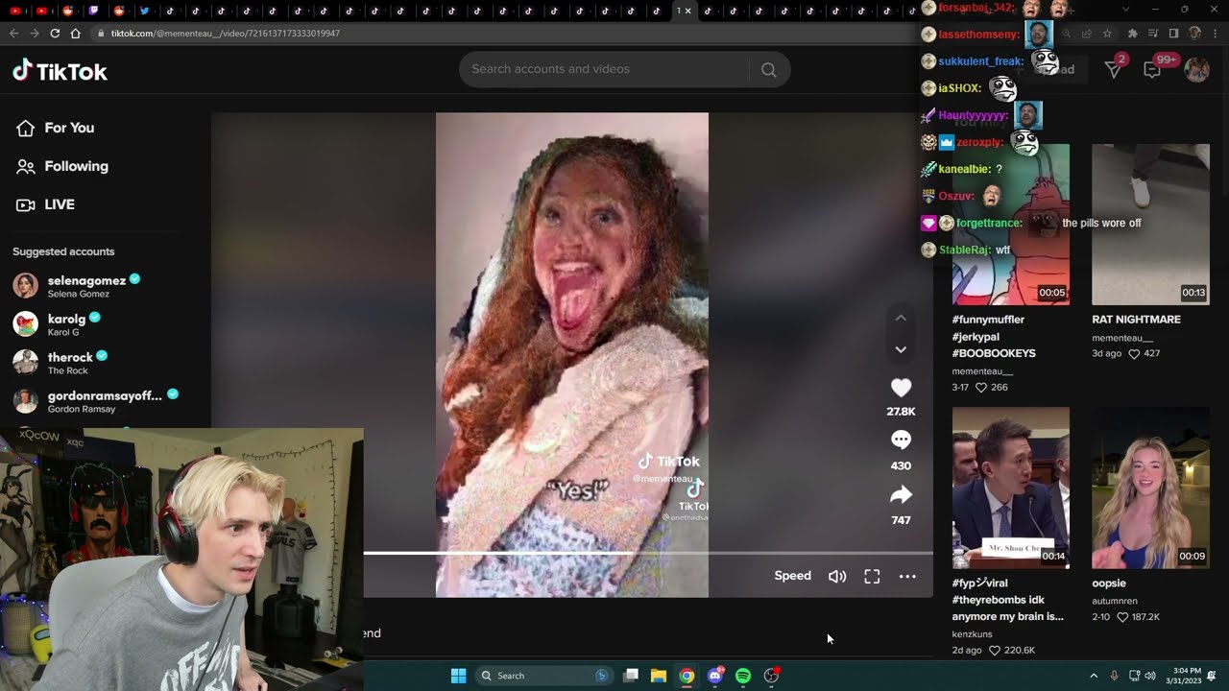The height and width of the screenshot is (691, 1229).
Task: Open Spotify from the taskbar
Action: tap(743, 676)
